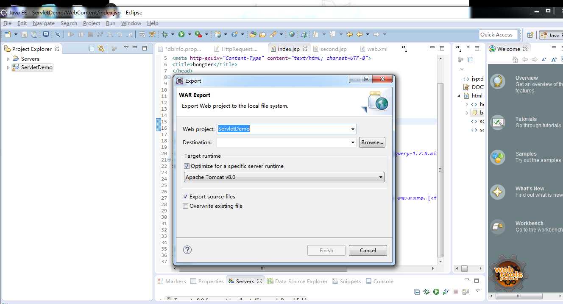This screenshot has height=304, width=563.
Task: Click the Quick Access search field
Action: tap(498, 35)
